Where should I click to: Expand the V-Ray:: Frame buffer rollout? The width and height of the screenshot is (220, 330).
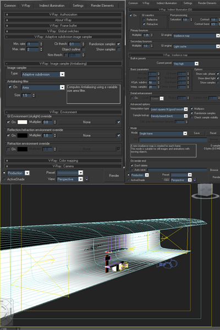pos(63,25)
